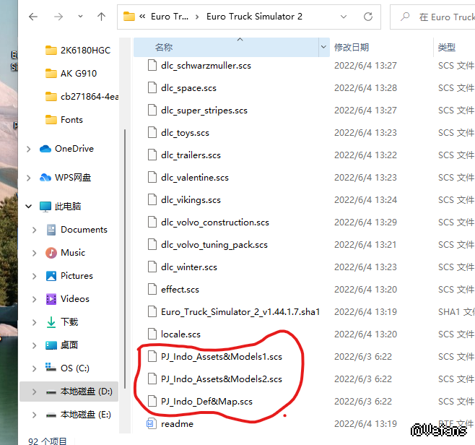
Task: Collapse the 此电脑 tree node
Action: pyautogui.click(x=29, y=207)
